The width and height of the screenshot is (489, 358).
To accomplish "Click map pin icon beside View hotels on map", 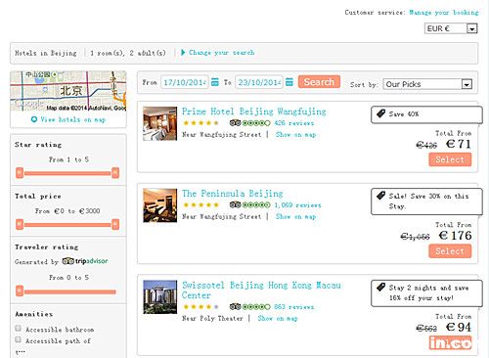I will coord(34,119).
